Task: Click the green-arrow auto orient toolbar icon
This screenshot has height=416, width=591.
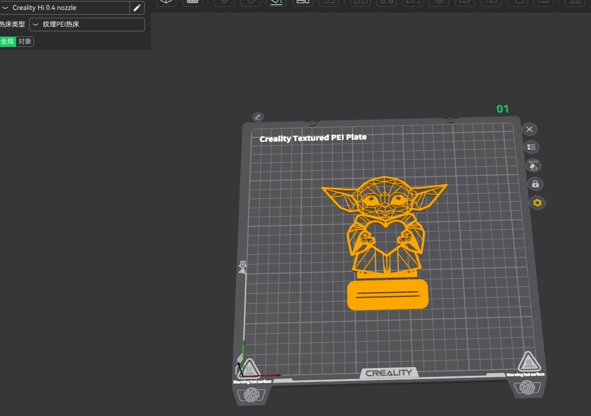Action: tap(276, 2)
